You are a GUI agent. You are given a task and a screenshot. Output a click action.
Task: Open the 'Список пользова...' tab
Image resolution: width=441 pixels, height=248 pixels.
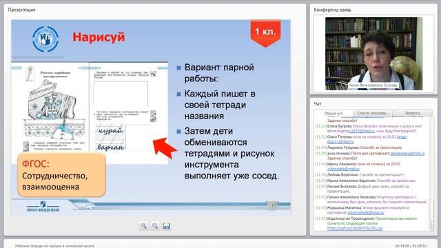[372, 113]
